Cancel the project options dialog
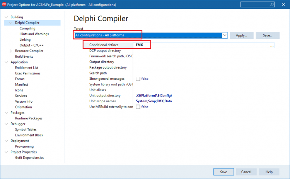Viewport: 290px width, 179px height. click(246, 172)
